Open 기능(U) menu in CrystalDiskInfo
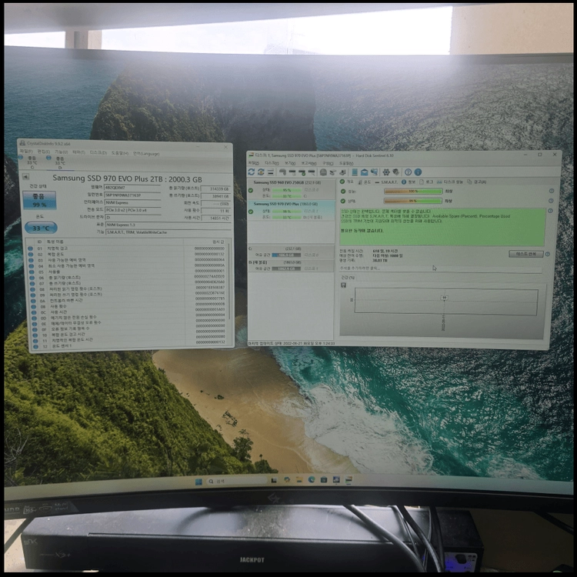 point(61,152)
